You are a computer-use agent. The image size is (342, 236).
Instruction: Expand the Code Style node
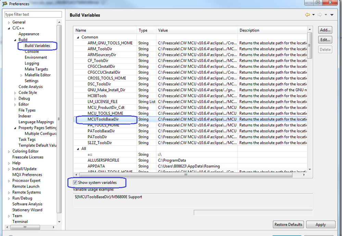pos(15,93)
